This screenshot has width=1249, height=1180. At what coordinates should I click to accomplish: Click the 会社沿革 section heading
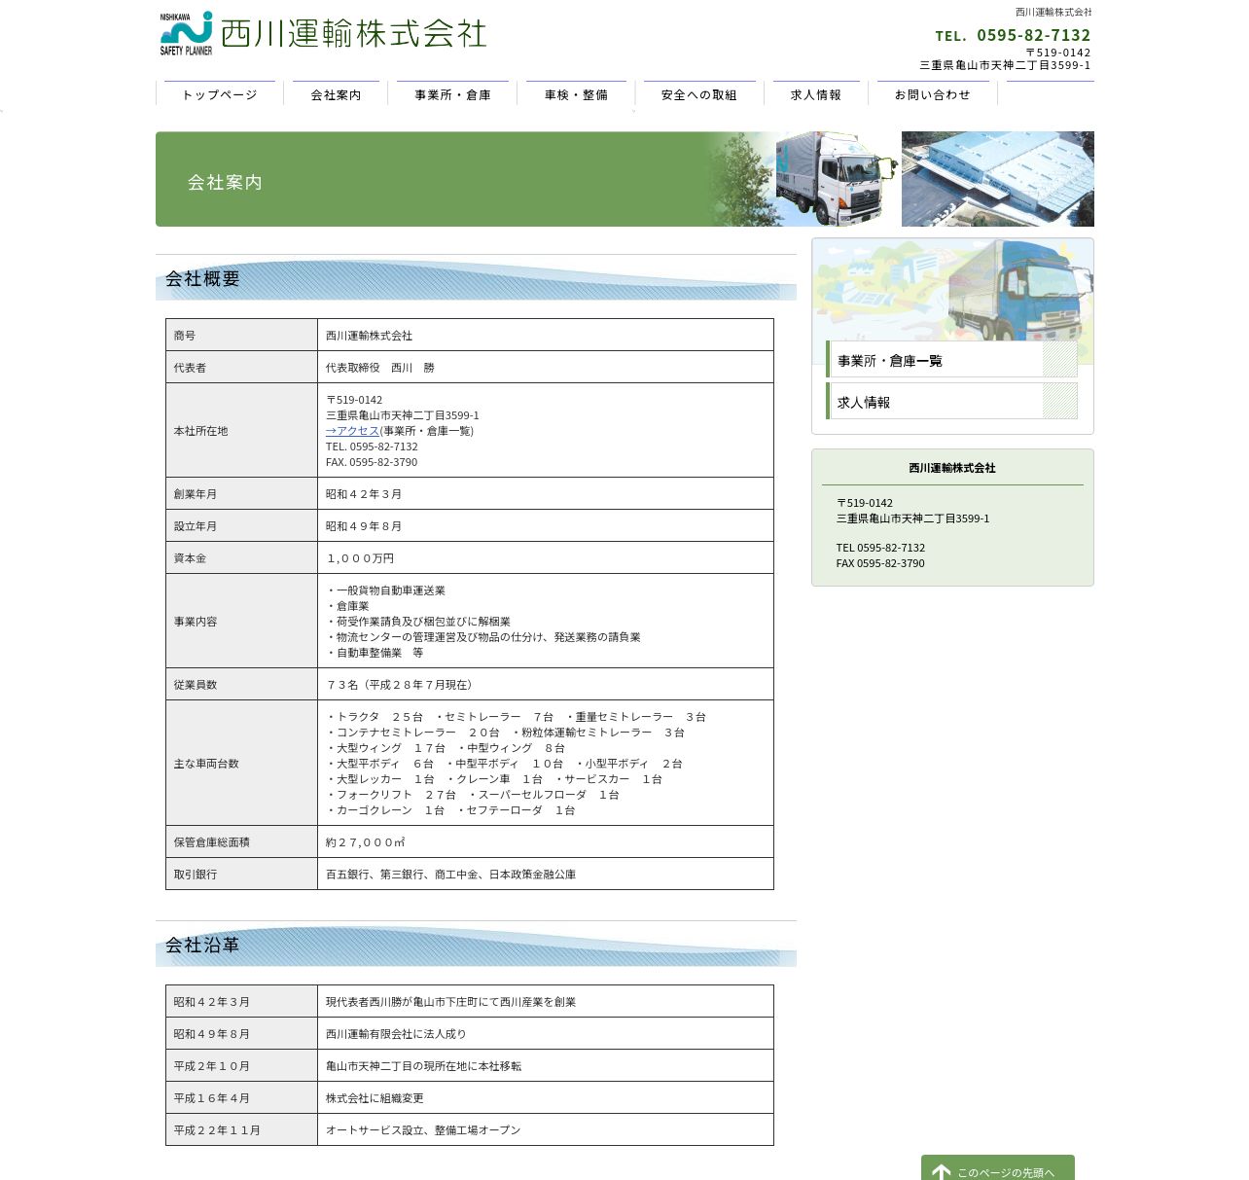click(202, 946)
